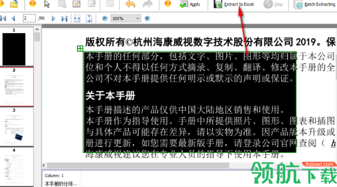This screenshot has width=337, height=187.
Task: Click the page number input field
Action: point(29,18)
